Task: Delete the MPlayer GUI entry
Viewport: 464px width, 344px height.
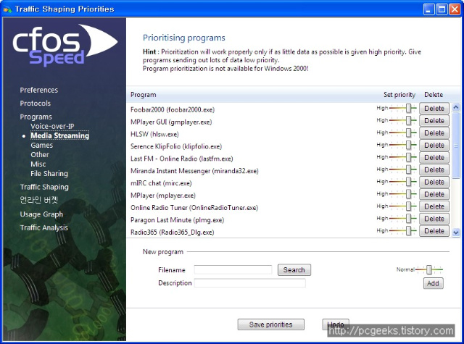Action: [434, 121]
